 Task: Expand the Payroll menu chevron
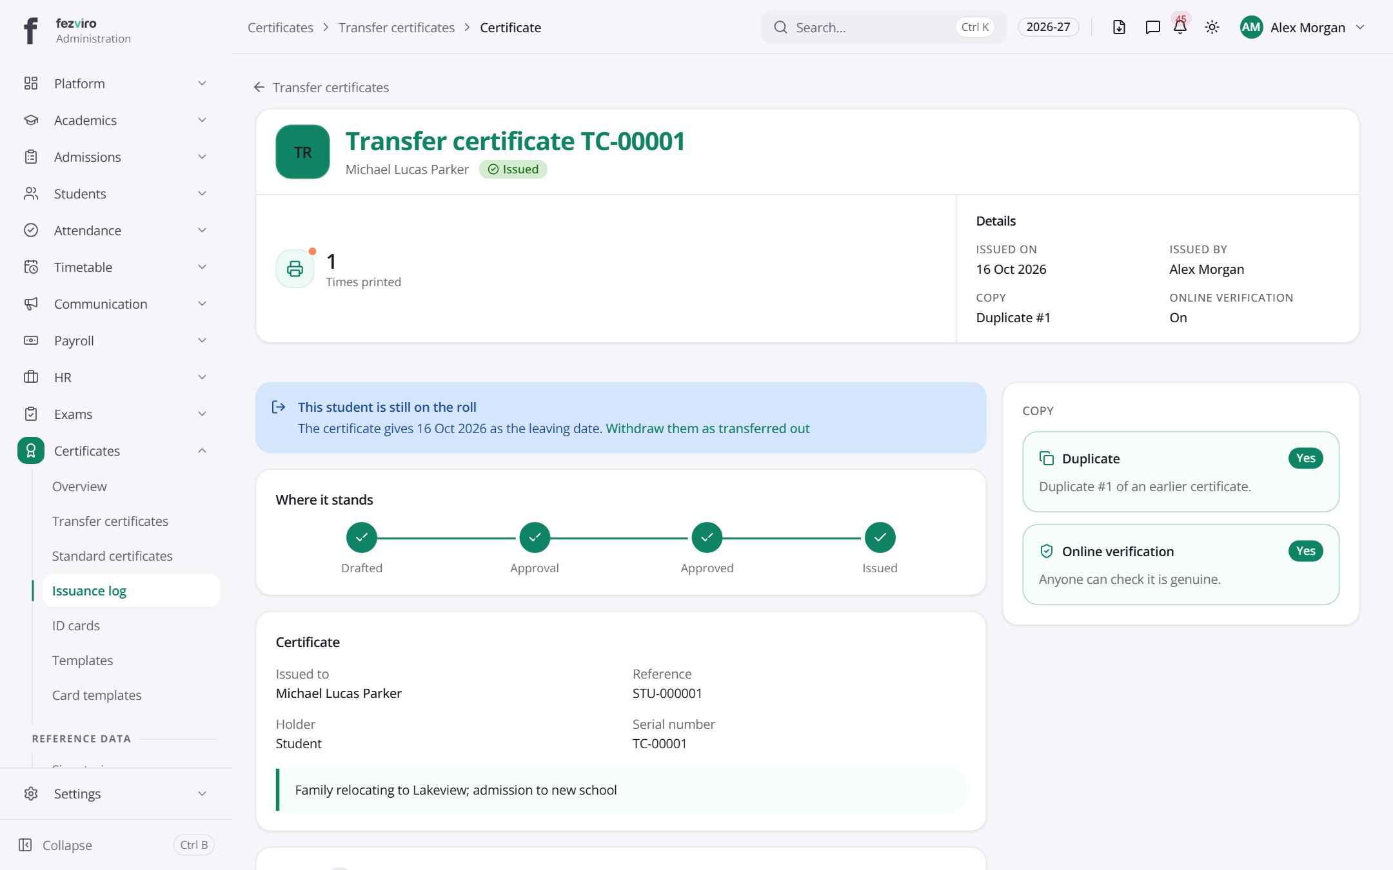(x=202, y=340)
